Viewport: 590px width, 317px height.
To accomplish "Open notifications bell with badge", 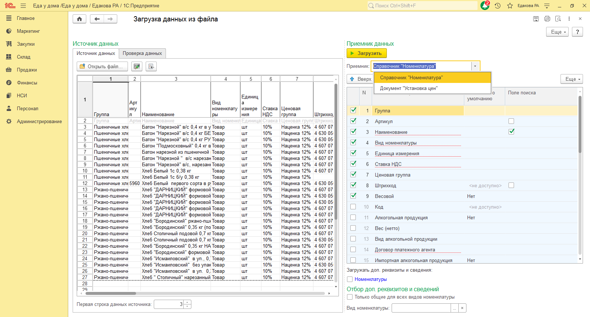I will (x=485, y=6).
